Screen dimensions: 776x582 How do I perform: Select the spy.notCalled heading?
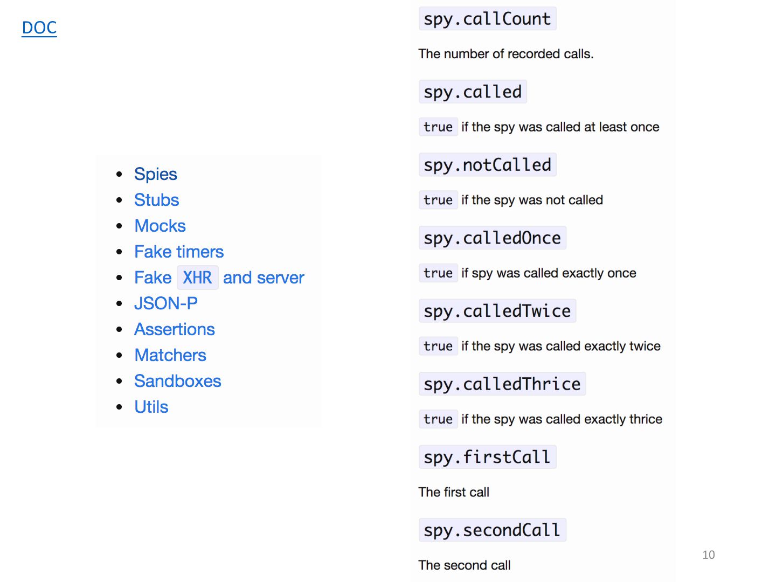(x=487, y=165)
